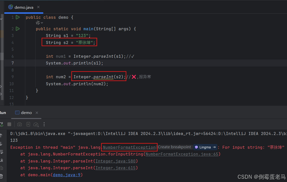The height and width of the screenshot is (182, 287).
Task: Run class demo from line 1 gutter
Action: click(18, 17)
